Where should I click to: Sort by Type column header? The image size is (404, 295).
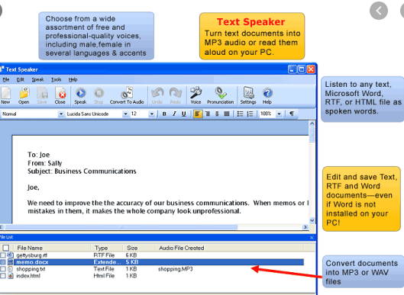pos(101,248)
